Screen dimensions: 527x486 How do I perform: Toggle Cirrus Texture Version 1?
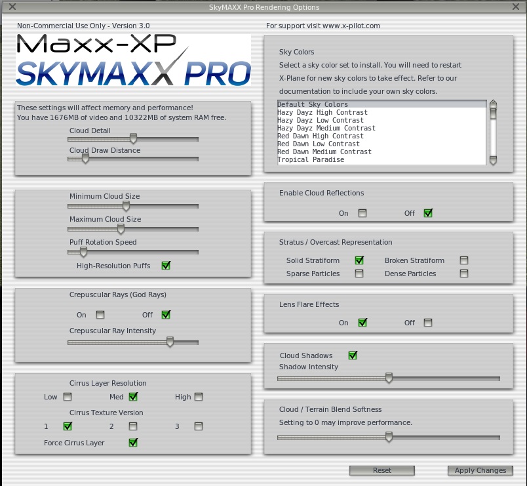68,426
